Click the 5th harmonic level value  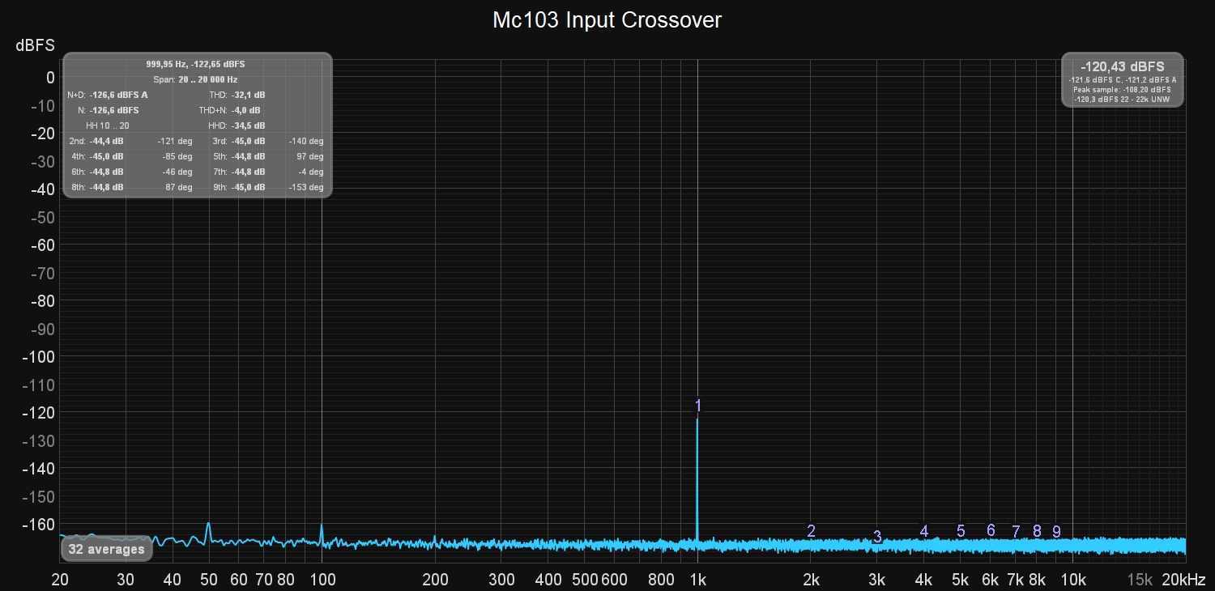coord(248,156)
